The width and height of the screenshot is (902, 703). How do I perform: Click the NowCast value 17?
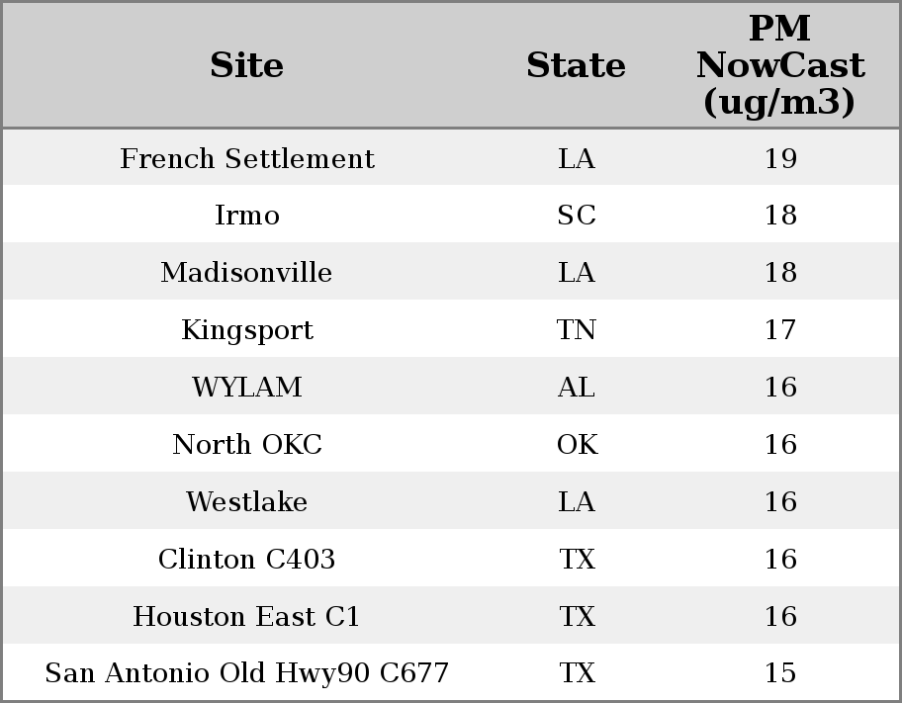click(780, 329)
